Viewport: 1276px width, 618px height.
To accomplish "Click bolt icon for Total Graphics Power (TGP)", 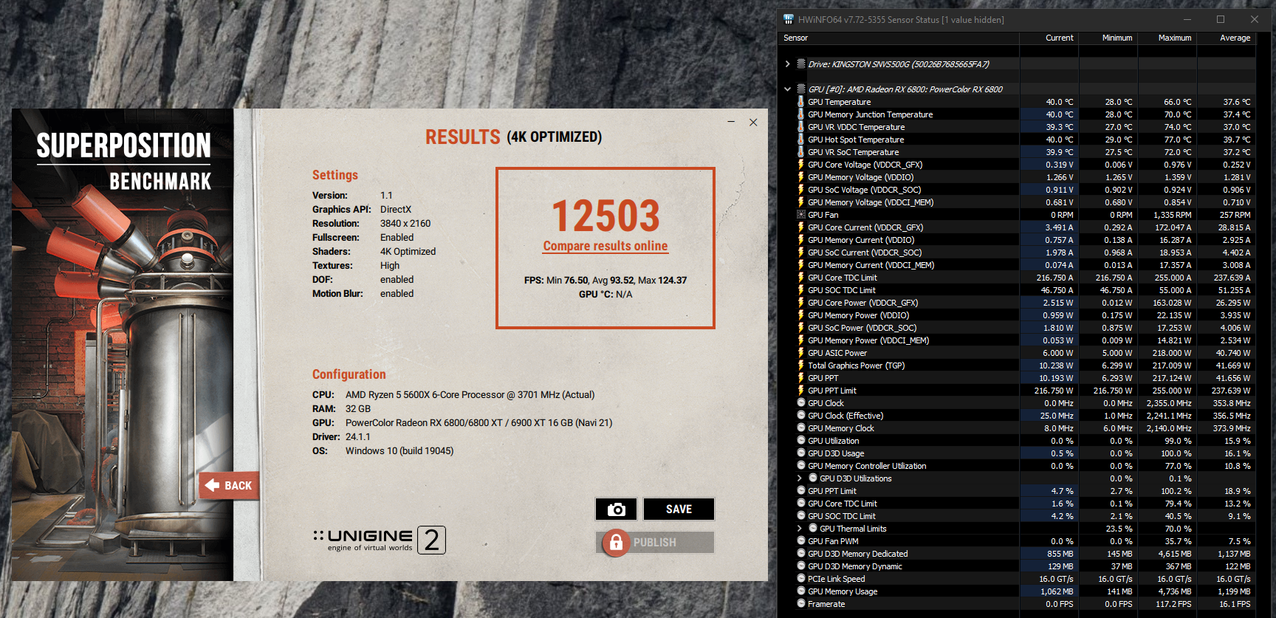I will tap(800, 365).
